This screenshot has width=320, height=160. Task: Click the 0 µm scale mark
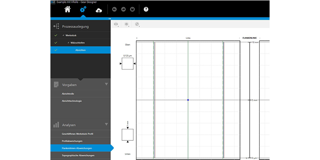255,158
